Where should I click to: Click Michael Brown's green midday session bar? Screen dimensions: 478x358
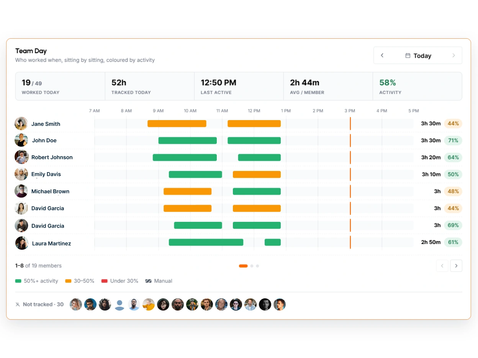257,191
